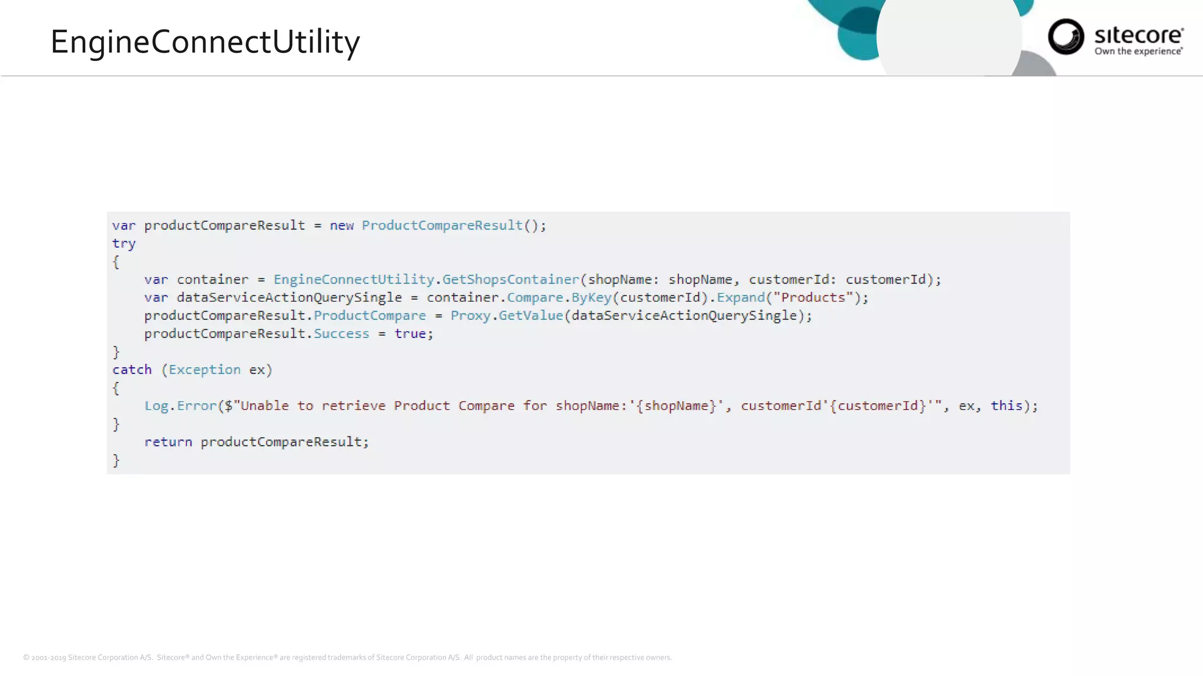Click the Log.Error call
Image resolution: width=1203 pixels, height=676 pixels.
(180, 406)
